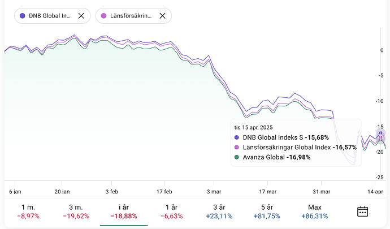Remove the DNB Global Indeks chip

81,16
